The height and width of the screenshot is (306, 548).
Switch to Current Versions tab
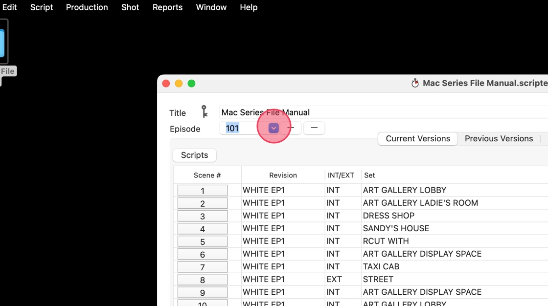pyautogui.click(x=418, y=139)
